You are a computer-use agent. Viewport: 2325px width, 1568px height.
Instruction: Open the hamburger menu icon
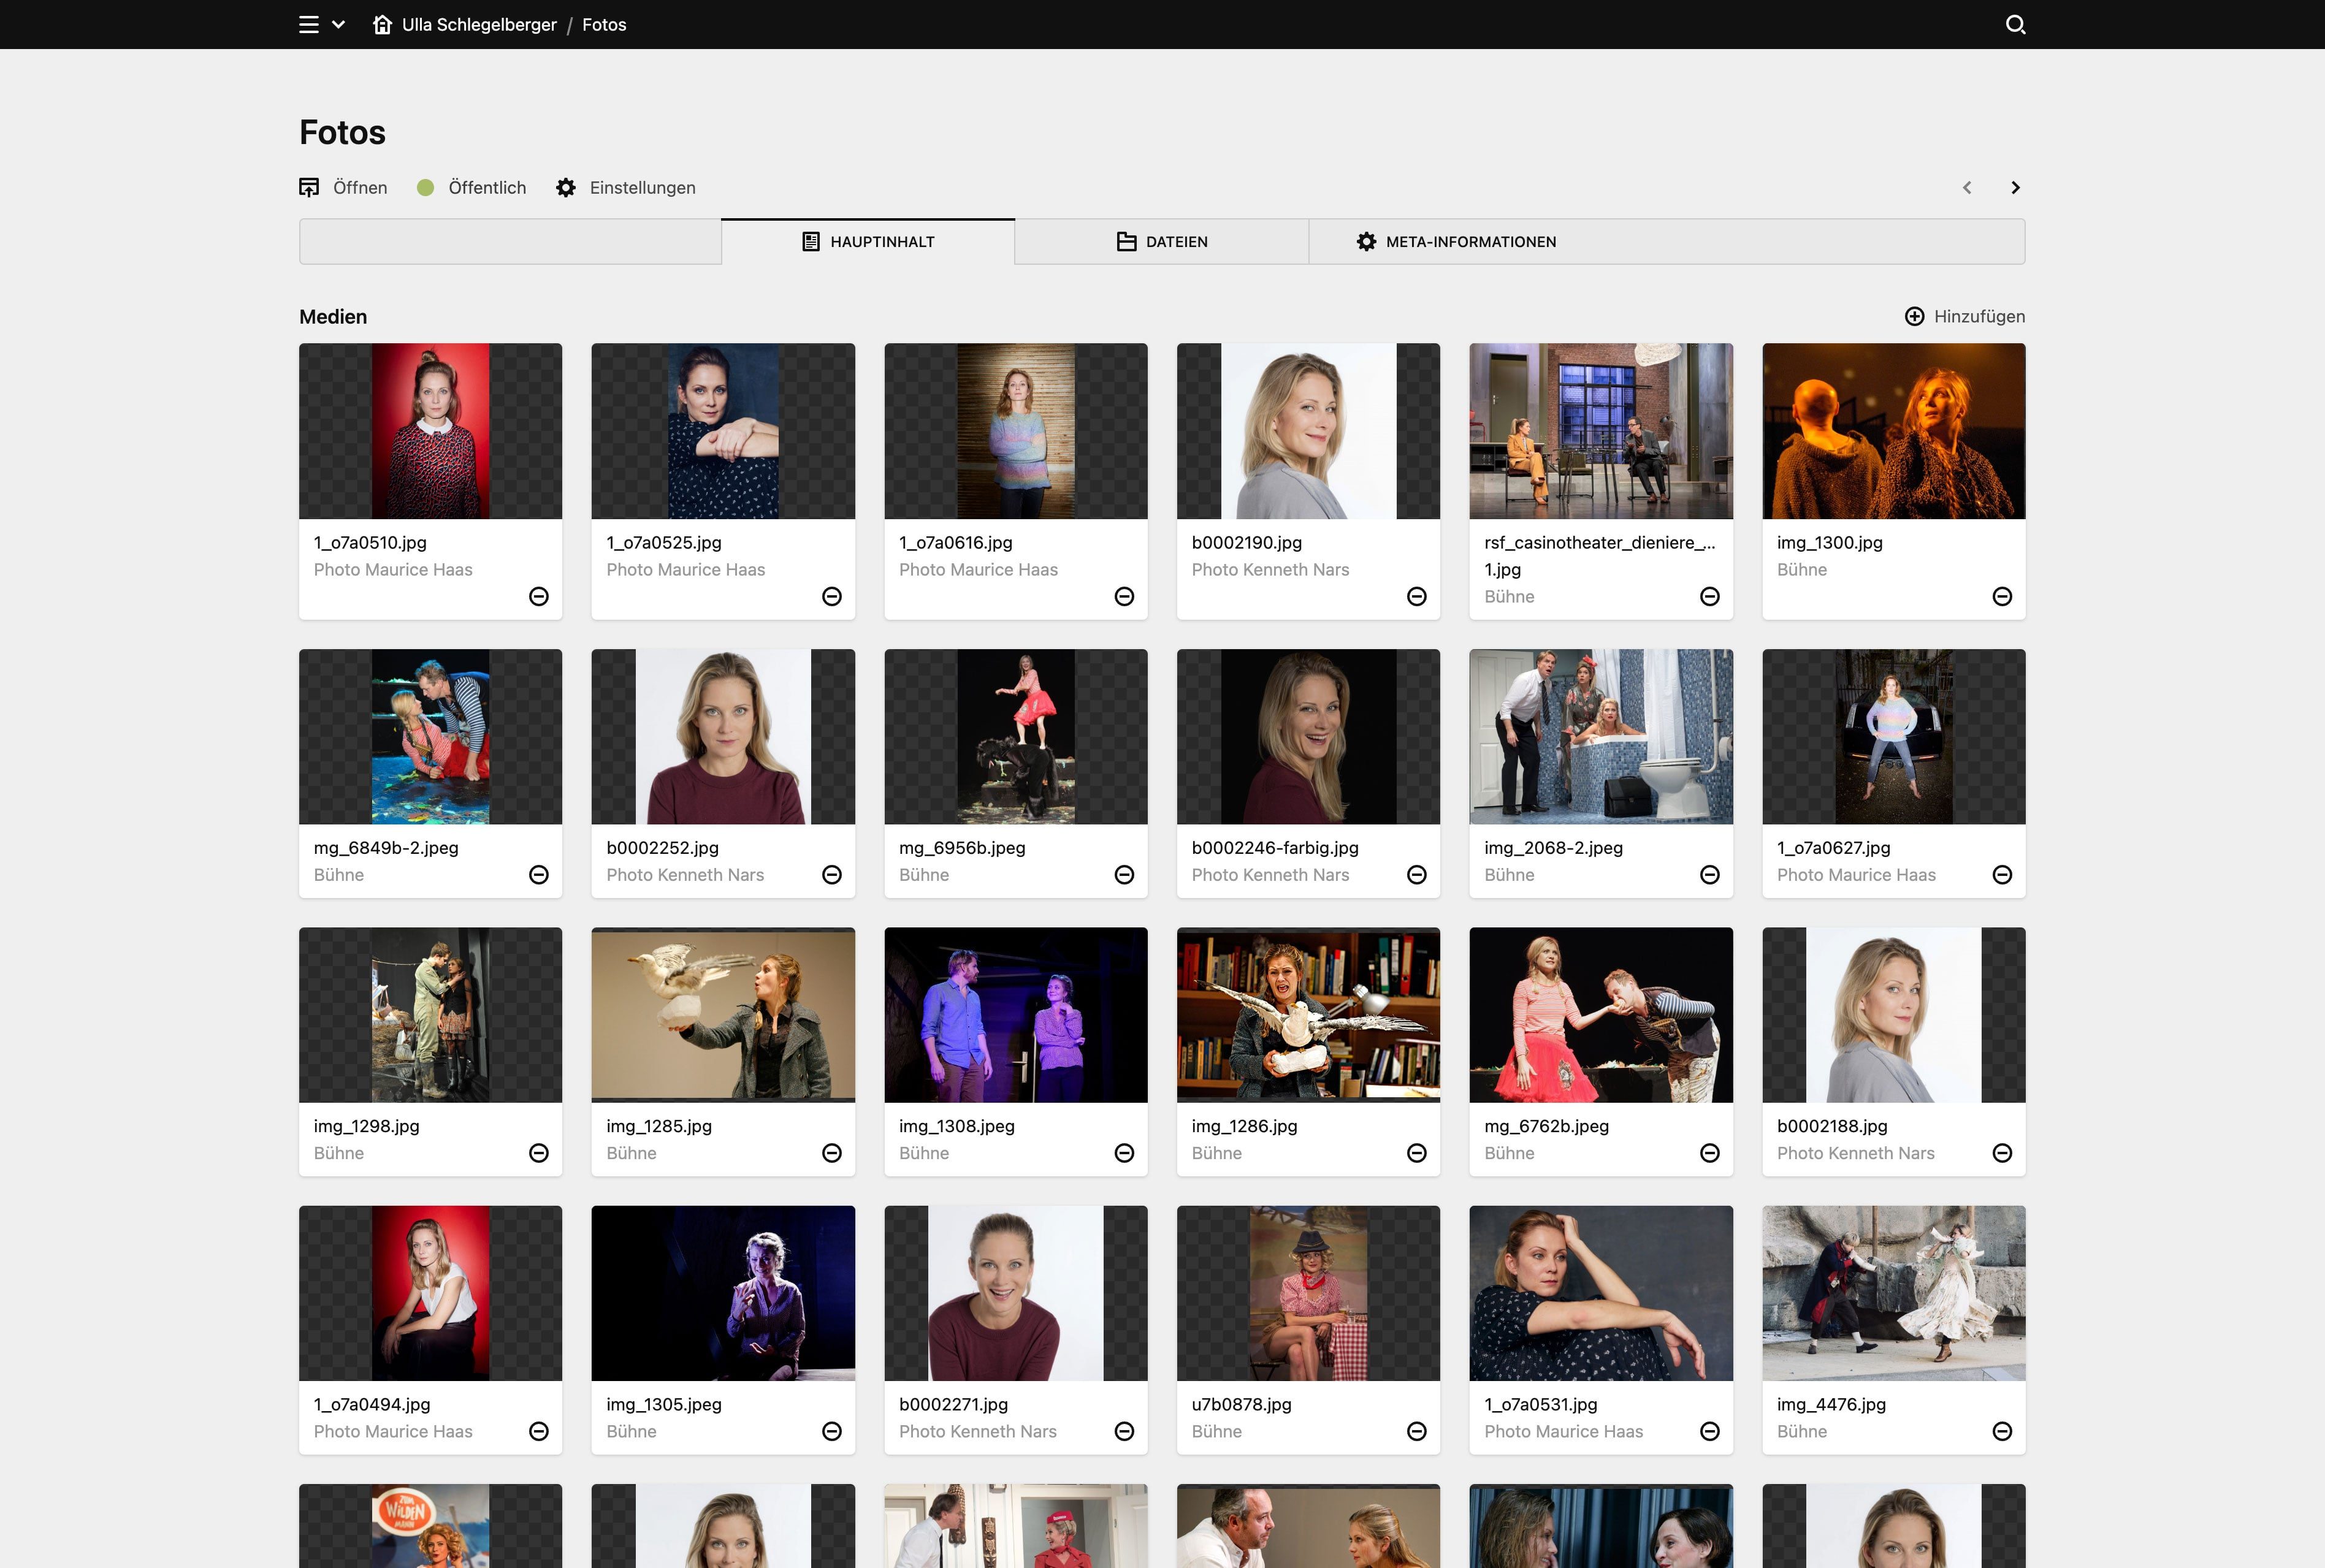pyautogui.click(x=309, y=24)
